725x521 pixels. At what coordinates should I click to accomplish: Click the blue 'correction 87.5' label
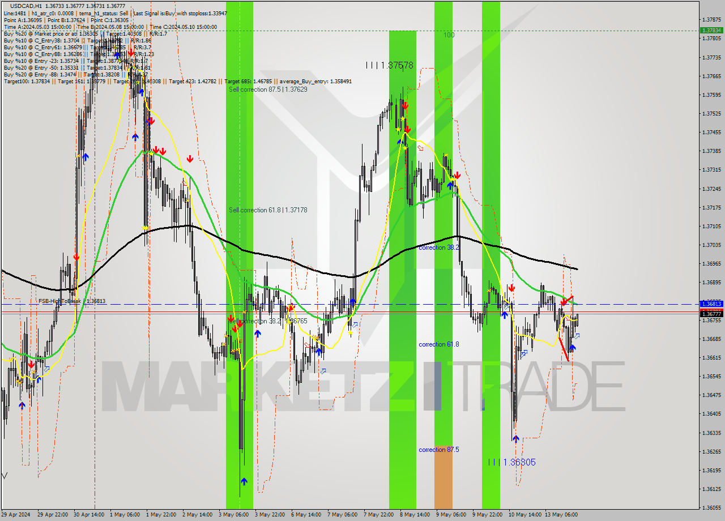[x=439, y=450]
